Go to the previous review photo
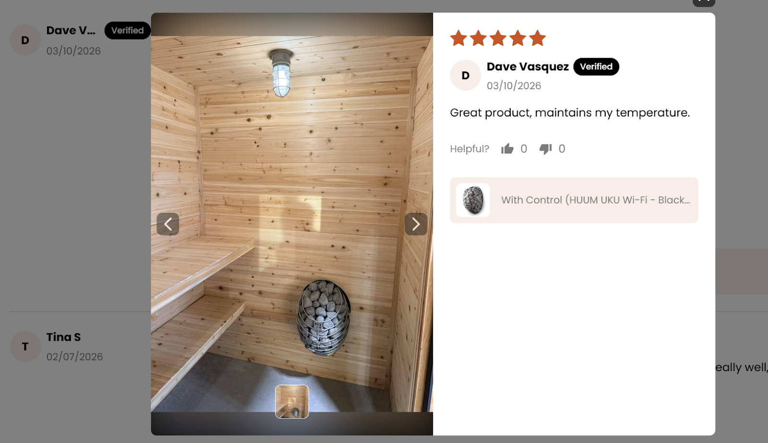 [168, 224]
